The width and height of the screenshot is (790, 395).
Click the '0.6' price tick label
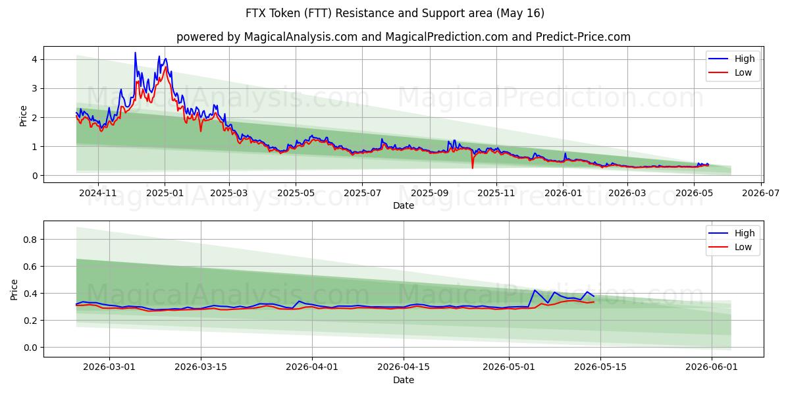click(32, 267)
